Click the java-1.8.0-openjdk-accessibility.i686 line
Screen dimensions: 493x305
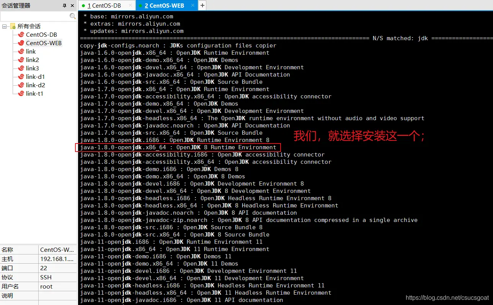click(202, 155)
